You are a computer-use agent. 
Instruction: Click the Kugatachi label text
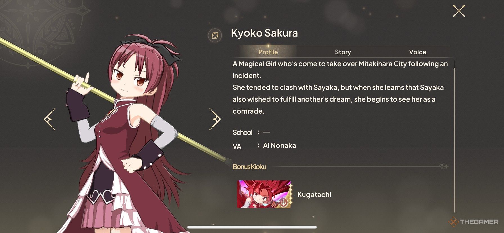pyautogui.click(x=314, y=194)
